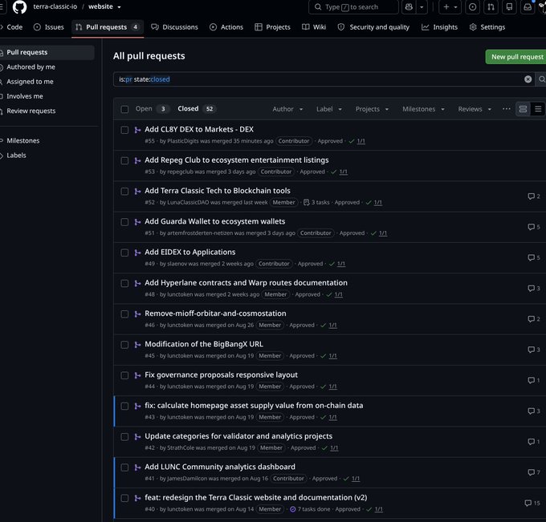The image size is (546, 522).
Task: Click the New pull request button
Action: pos(517,57)
